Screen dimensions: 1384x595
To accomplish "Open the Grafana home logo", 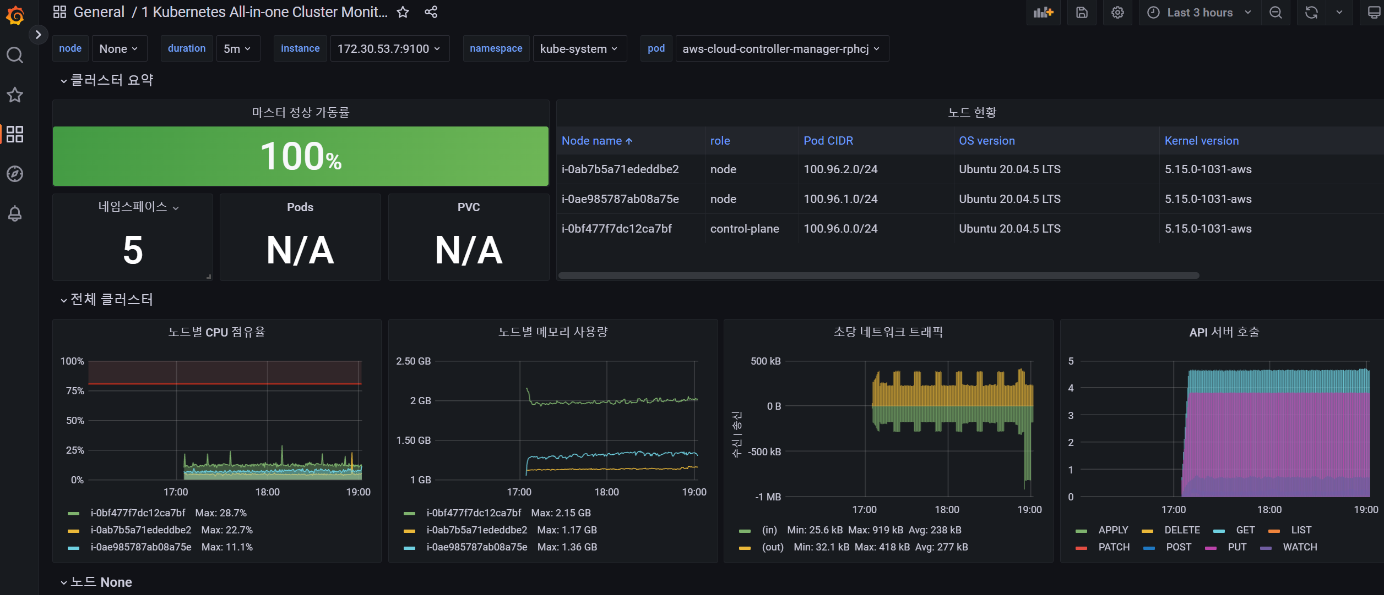I will point(15,15).
